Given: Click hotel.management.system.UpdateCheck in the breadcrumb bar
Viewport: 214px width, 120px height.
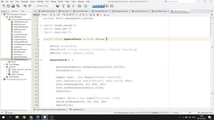Looking at the screenshot, I should click(51, 109).
